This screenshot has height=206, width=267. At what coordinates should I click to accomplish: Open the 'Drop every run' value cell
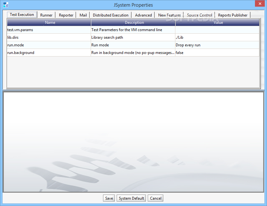(218, 45)
